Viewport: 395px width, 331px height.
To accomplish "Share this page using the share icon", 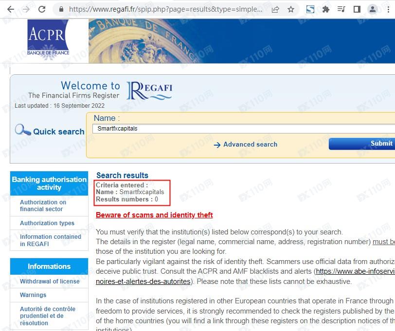I will [x=275, y=9].
